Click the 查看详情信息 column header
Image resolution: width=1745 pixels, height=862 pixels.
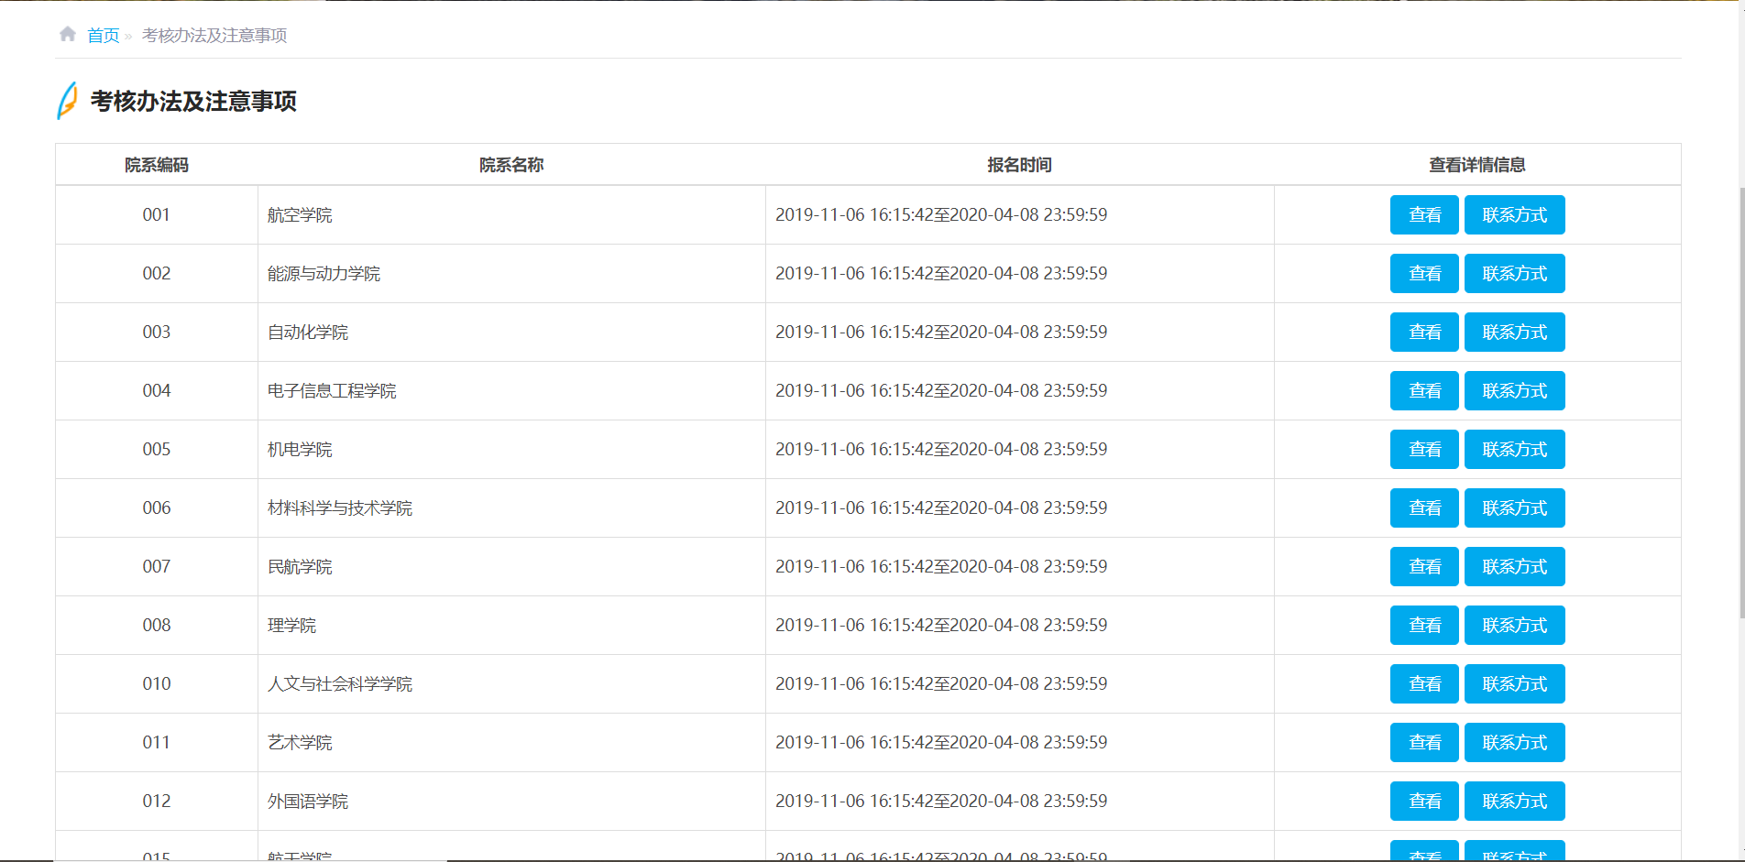1477,165
